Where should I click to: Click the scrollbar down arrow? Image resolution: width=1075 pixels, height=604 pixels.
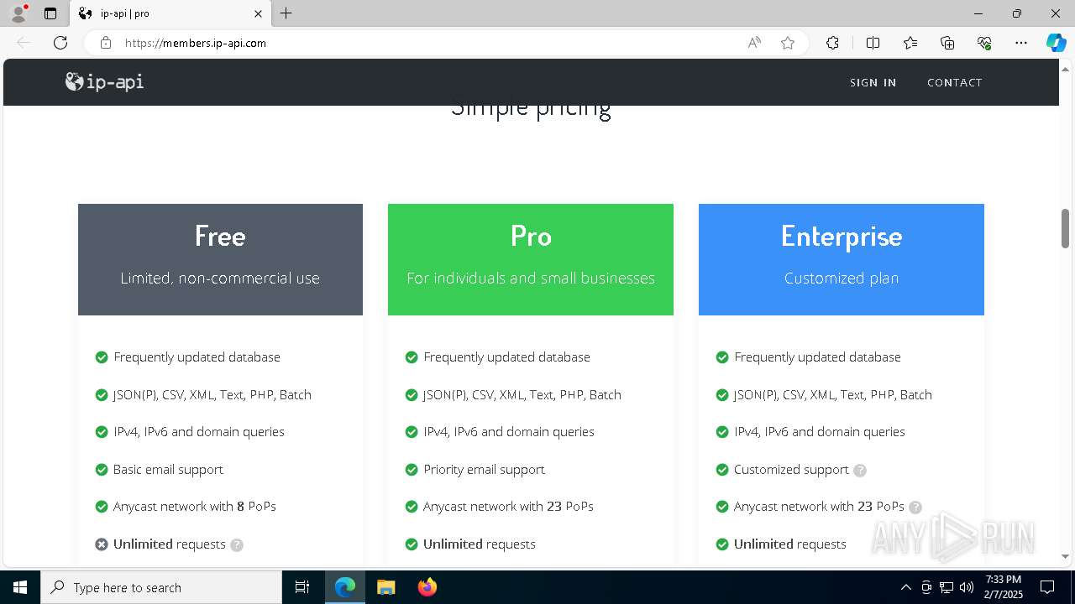click(1066, 556)
